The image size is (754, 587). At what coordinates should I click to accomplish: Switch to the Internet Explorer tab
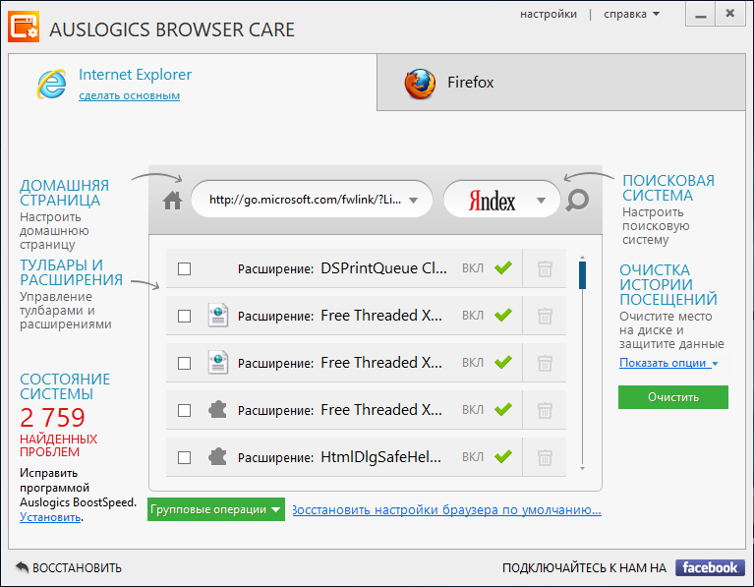[193, 83]
